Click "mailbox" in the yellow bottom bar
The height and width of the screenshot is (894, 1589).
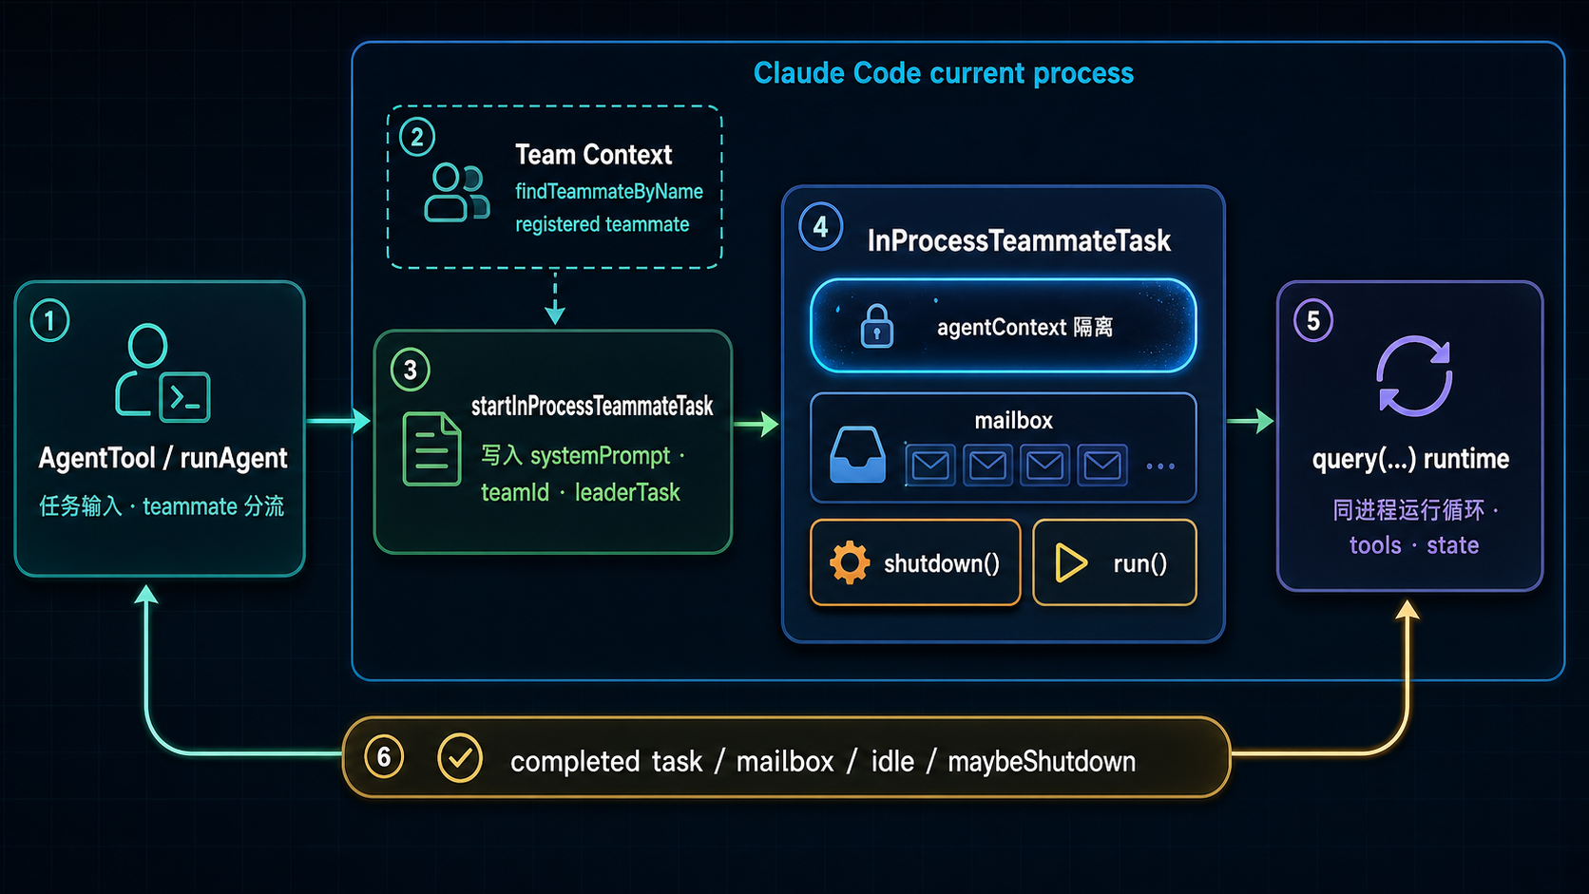coord(785,761)
